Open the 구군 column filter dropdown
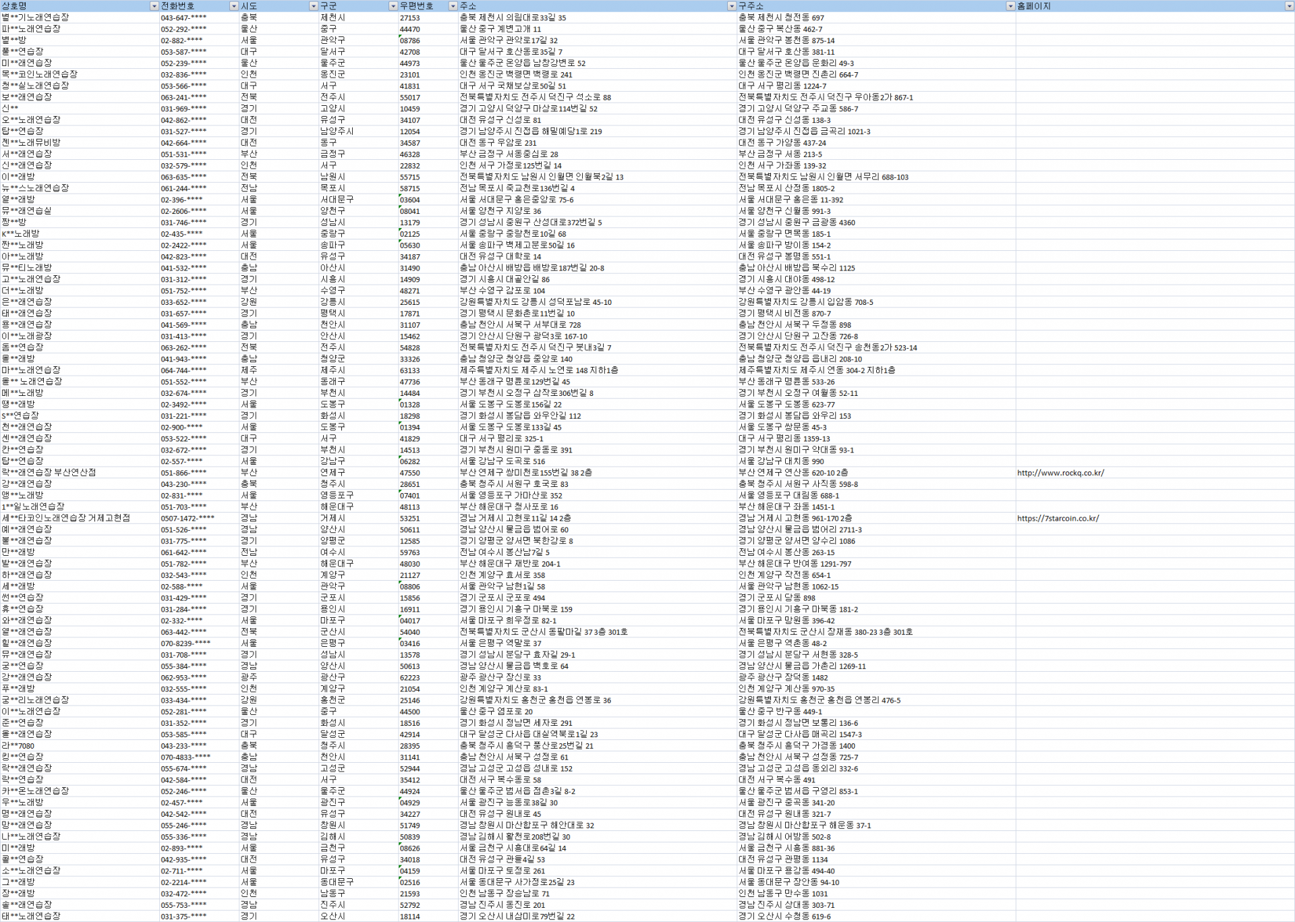1295x922 pixels. (x=393, y=6)
